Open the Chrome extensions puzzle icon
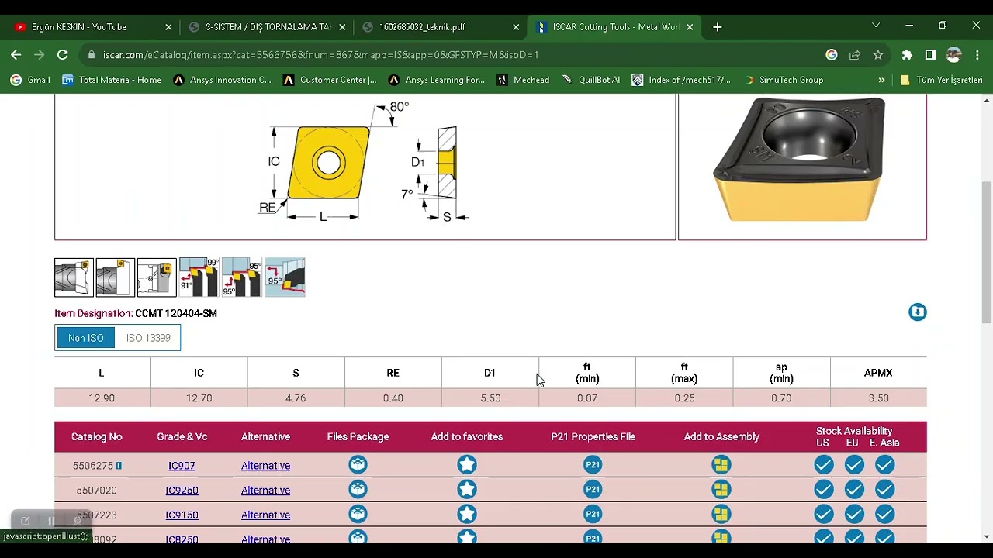Viewport: 993px width, 558px height. (x=907, y=55)
